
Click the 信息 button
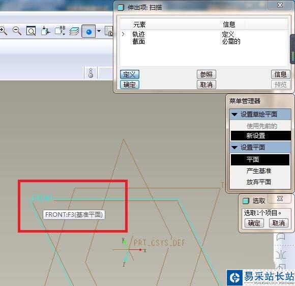tap(280, 74)
